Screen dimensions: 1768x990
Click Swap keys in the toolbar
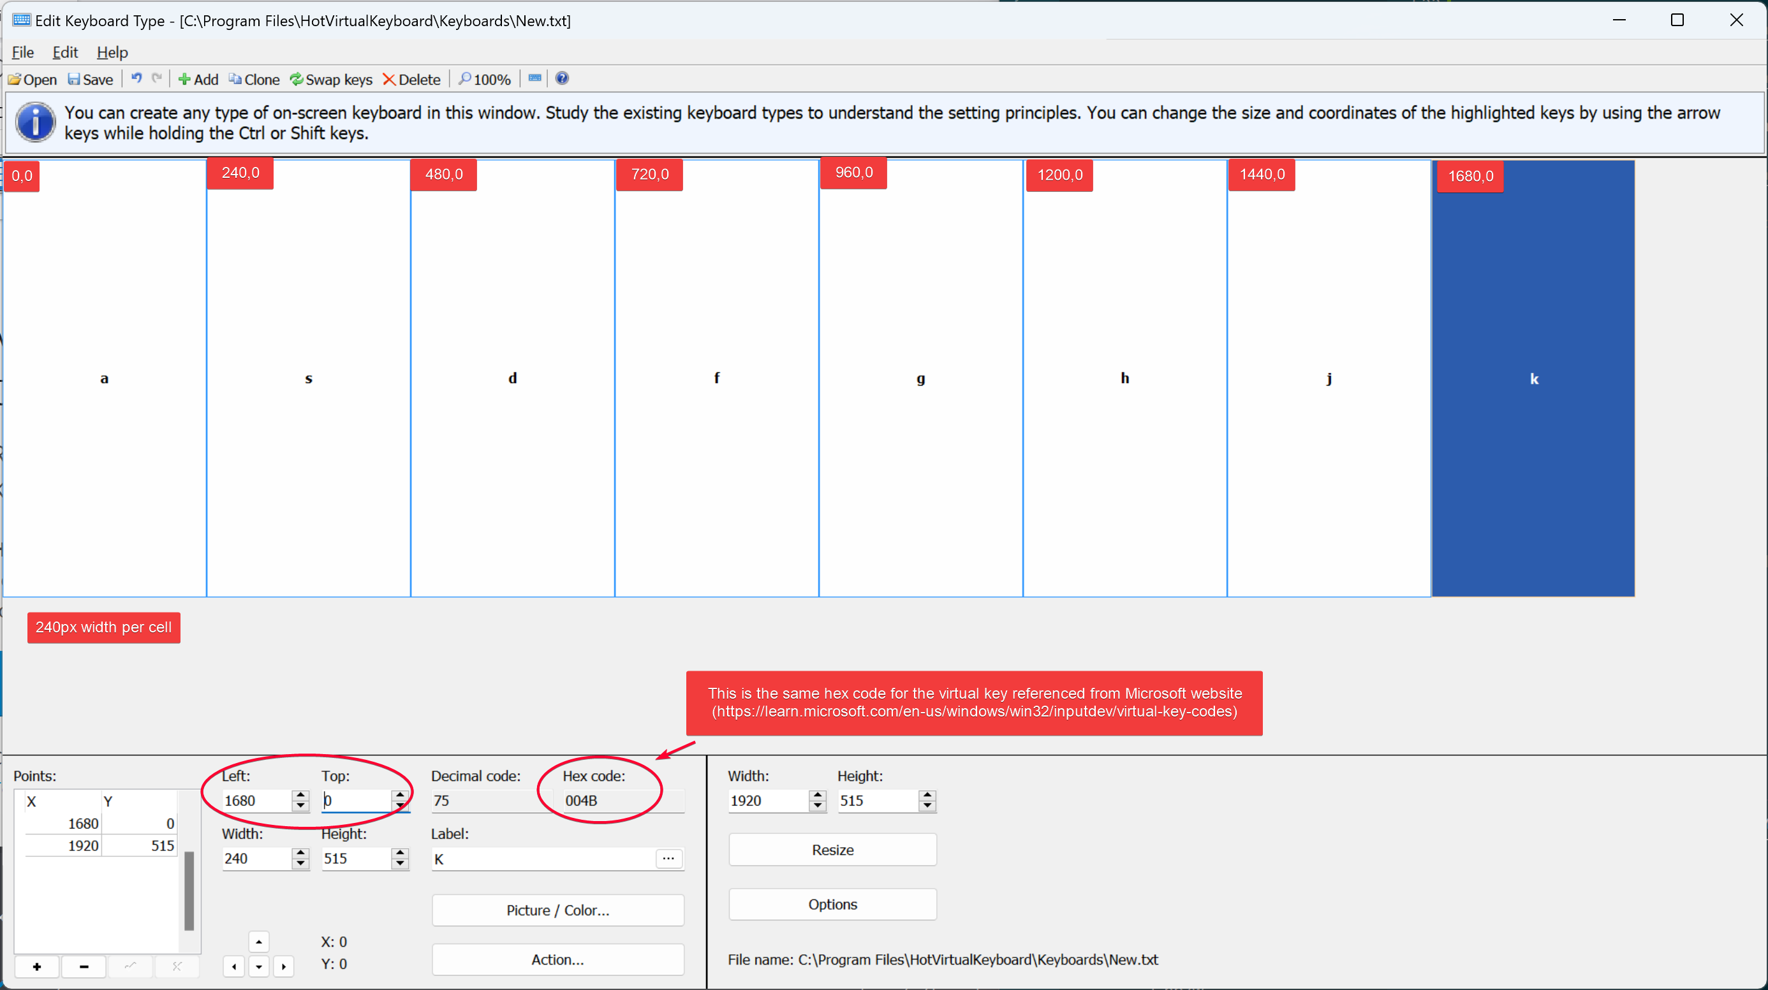(331, 80)
